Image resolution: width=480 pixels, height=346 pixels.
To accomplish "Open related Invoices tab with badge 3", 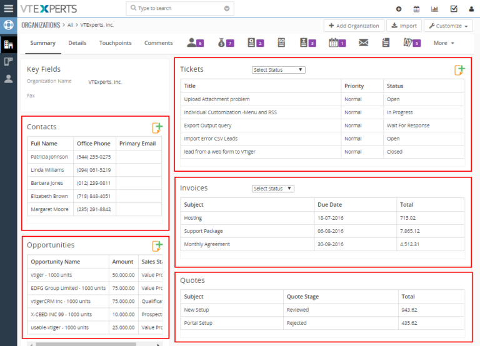I will 308,42.
